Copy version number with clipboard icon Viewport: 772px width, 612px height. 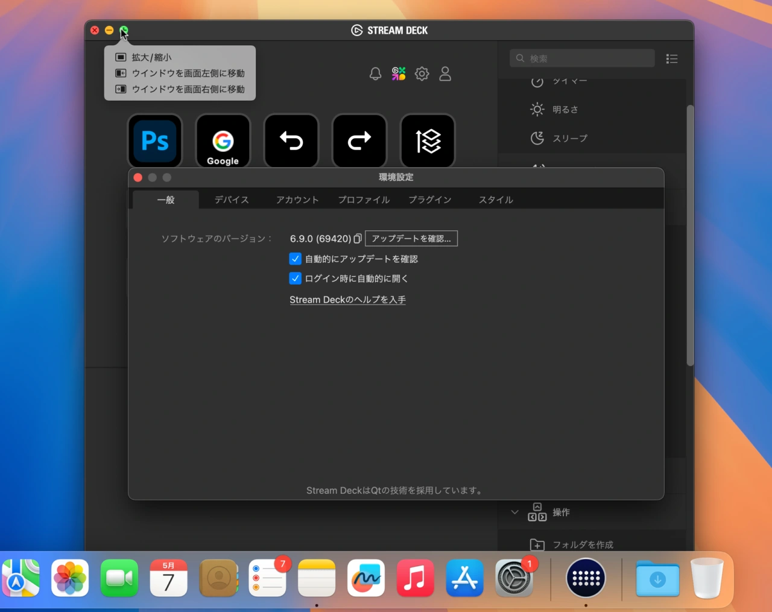tap(358, 239)
